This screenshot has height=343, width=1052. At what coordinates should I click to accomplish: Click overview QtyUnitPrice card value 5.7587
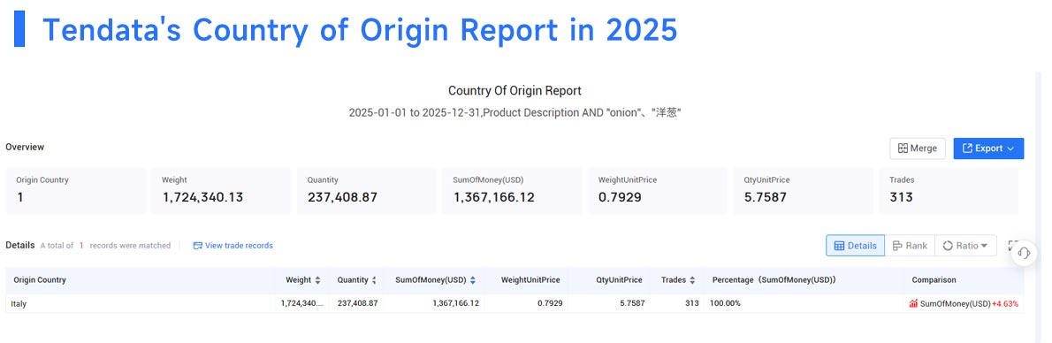point(765,197)
